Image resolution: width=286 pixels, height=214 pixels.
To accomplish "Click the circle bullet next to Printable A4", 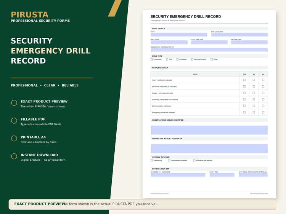I will [x=14, y=139].
